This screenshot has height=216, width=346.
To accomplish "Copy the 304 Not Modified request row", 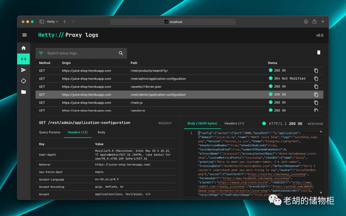I will click(316, 78).
